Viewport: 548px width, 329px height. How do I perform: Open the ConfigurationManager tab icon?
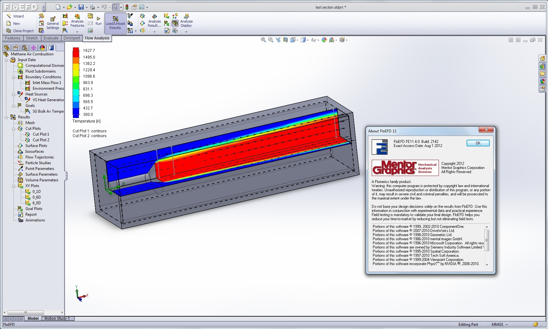click(25, 48)
